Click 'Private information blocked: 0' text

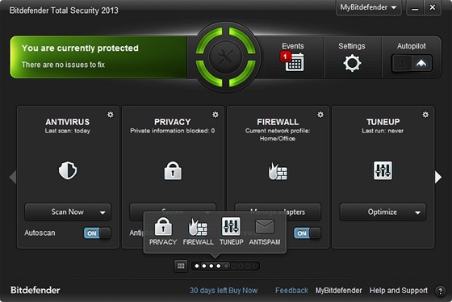173,131
